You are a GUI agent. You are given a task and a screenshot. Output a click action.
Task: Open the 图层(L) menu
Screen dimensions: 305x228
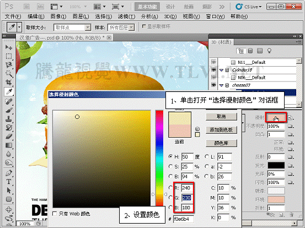[81, 17]
